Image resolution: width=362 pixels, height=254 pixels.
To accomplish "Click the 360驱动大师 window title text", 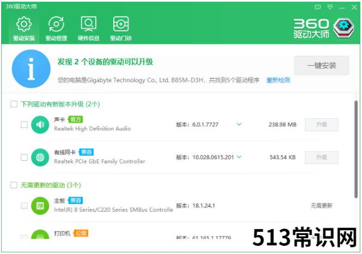I will pyautogui.click(x=21, y=7).
